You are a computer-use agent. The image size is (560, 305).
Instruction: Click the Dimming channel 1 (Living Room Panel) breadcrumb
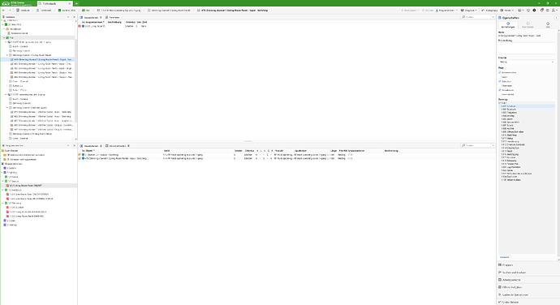170,11
